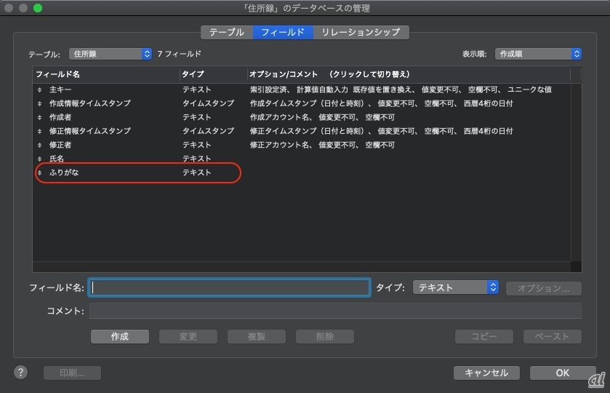Open the テーブル dropdown showing 住所録

click(111, 54)
